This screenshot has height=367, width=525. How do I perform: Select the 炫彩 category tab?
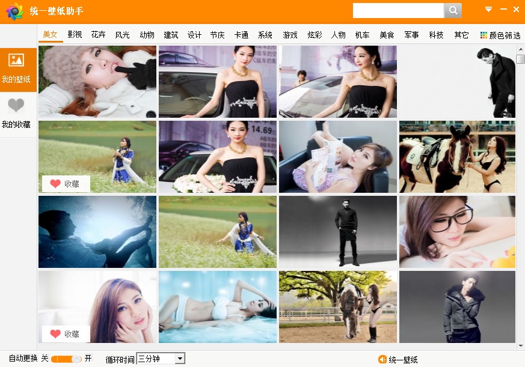315,35
